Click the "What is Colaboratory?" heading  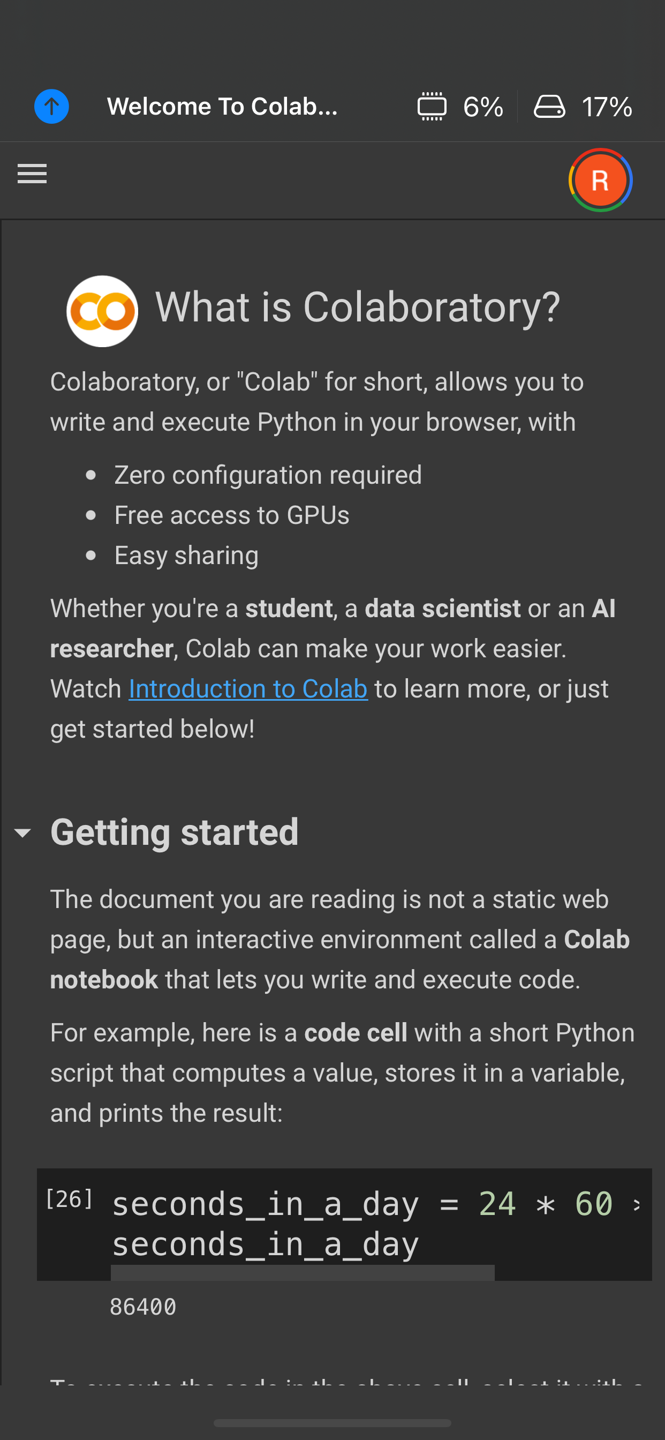(358, 307)
